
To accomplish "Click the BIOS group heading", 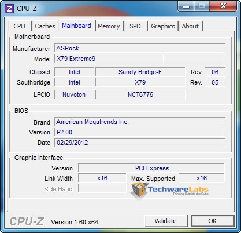I will [x=21, y=111].
